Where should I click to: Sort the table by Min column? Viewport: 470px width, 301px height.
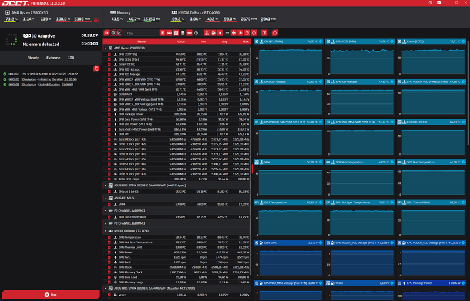click(203, 42)
